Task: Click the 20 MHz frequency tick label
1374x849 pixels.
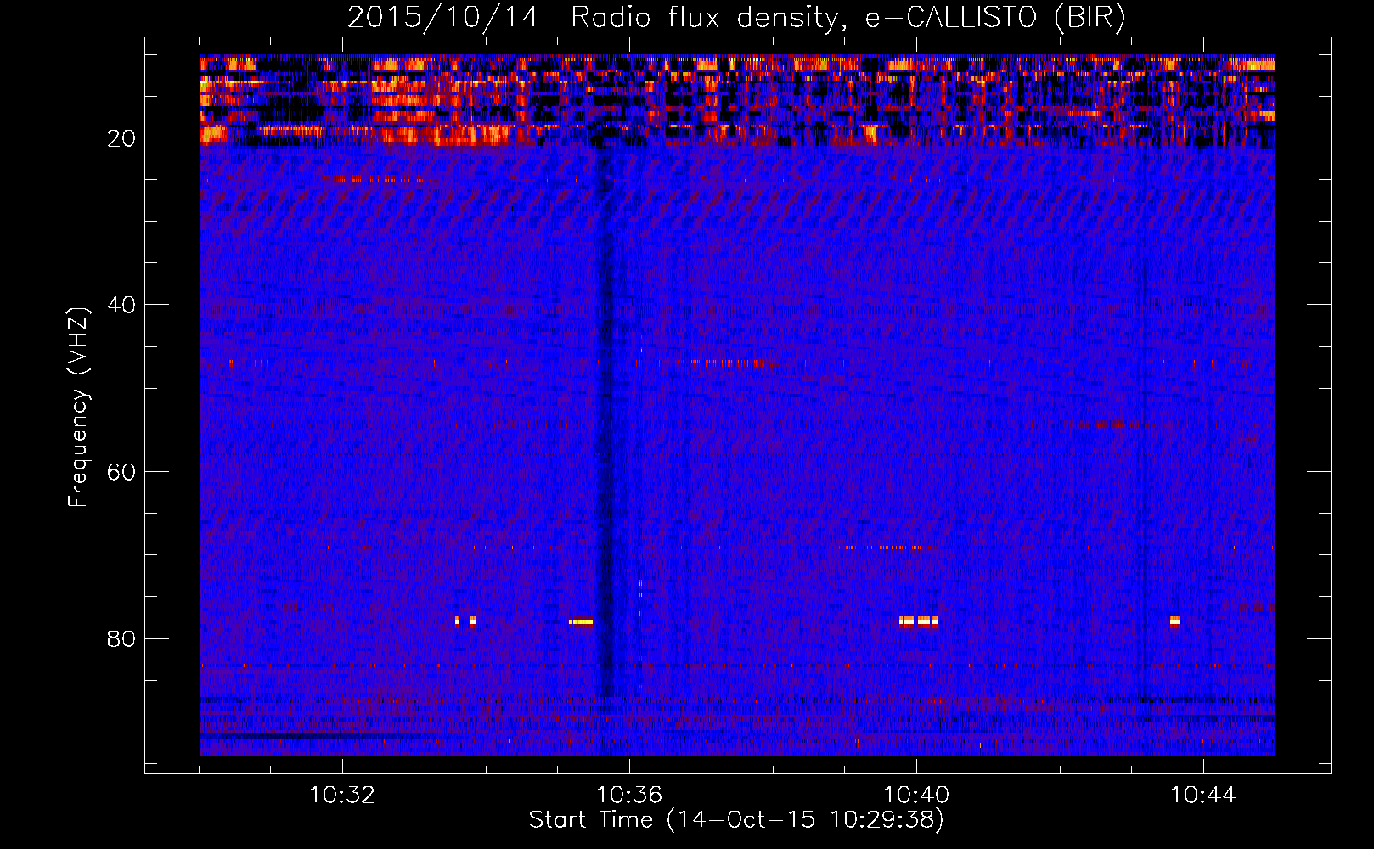Action: point(121,138)
